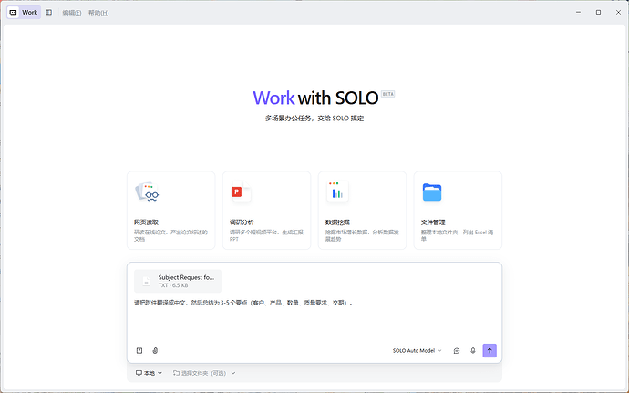Viewport: 629px width, 393px height.
Task: Open the 数据挖掘 card
Action: point(362,211)
